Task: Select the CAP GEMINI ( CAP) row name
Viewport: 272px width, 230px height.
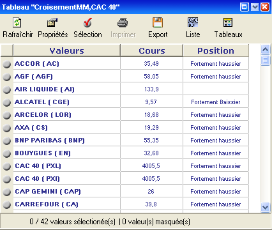Action: pyautogui.click(x=48, y=192)
